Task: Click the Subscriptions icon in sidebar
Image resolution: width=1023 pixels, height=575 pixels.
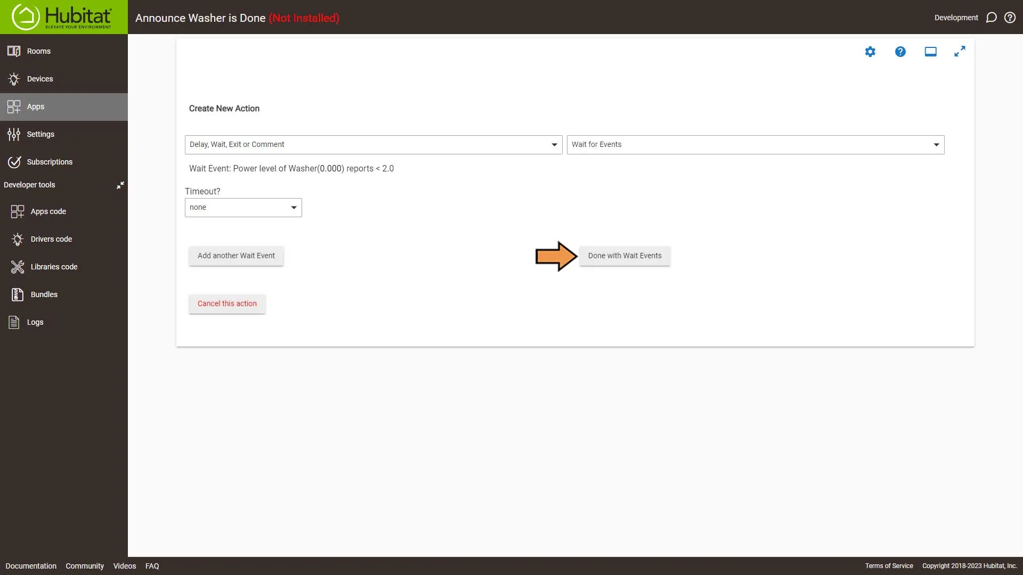Action: (x=14, y=161)
